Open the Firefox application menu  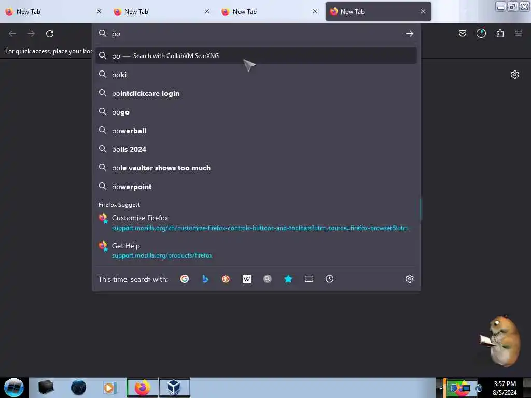pos(518,33)
